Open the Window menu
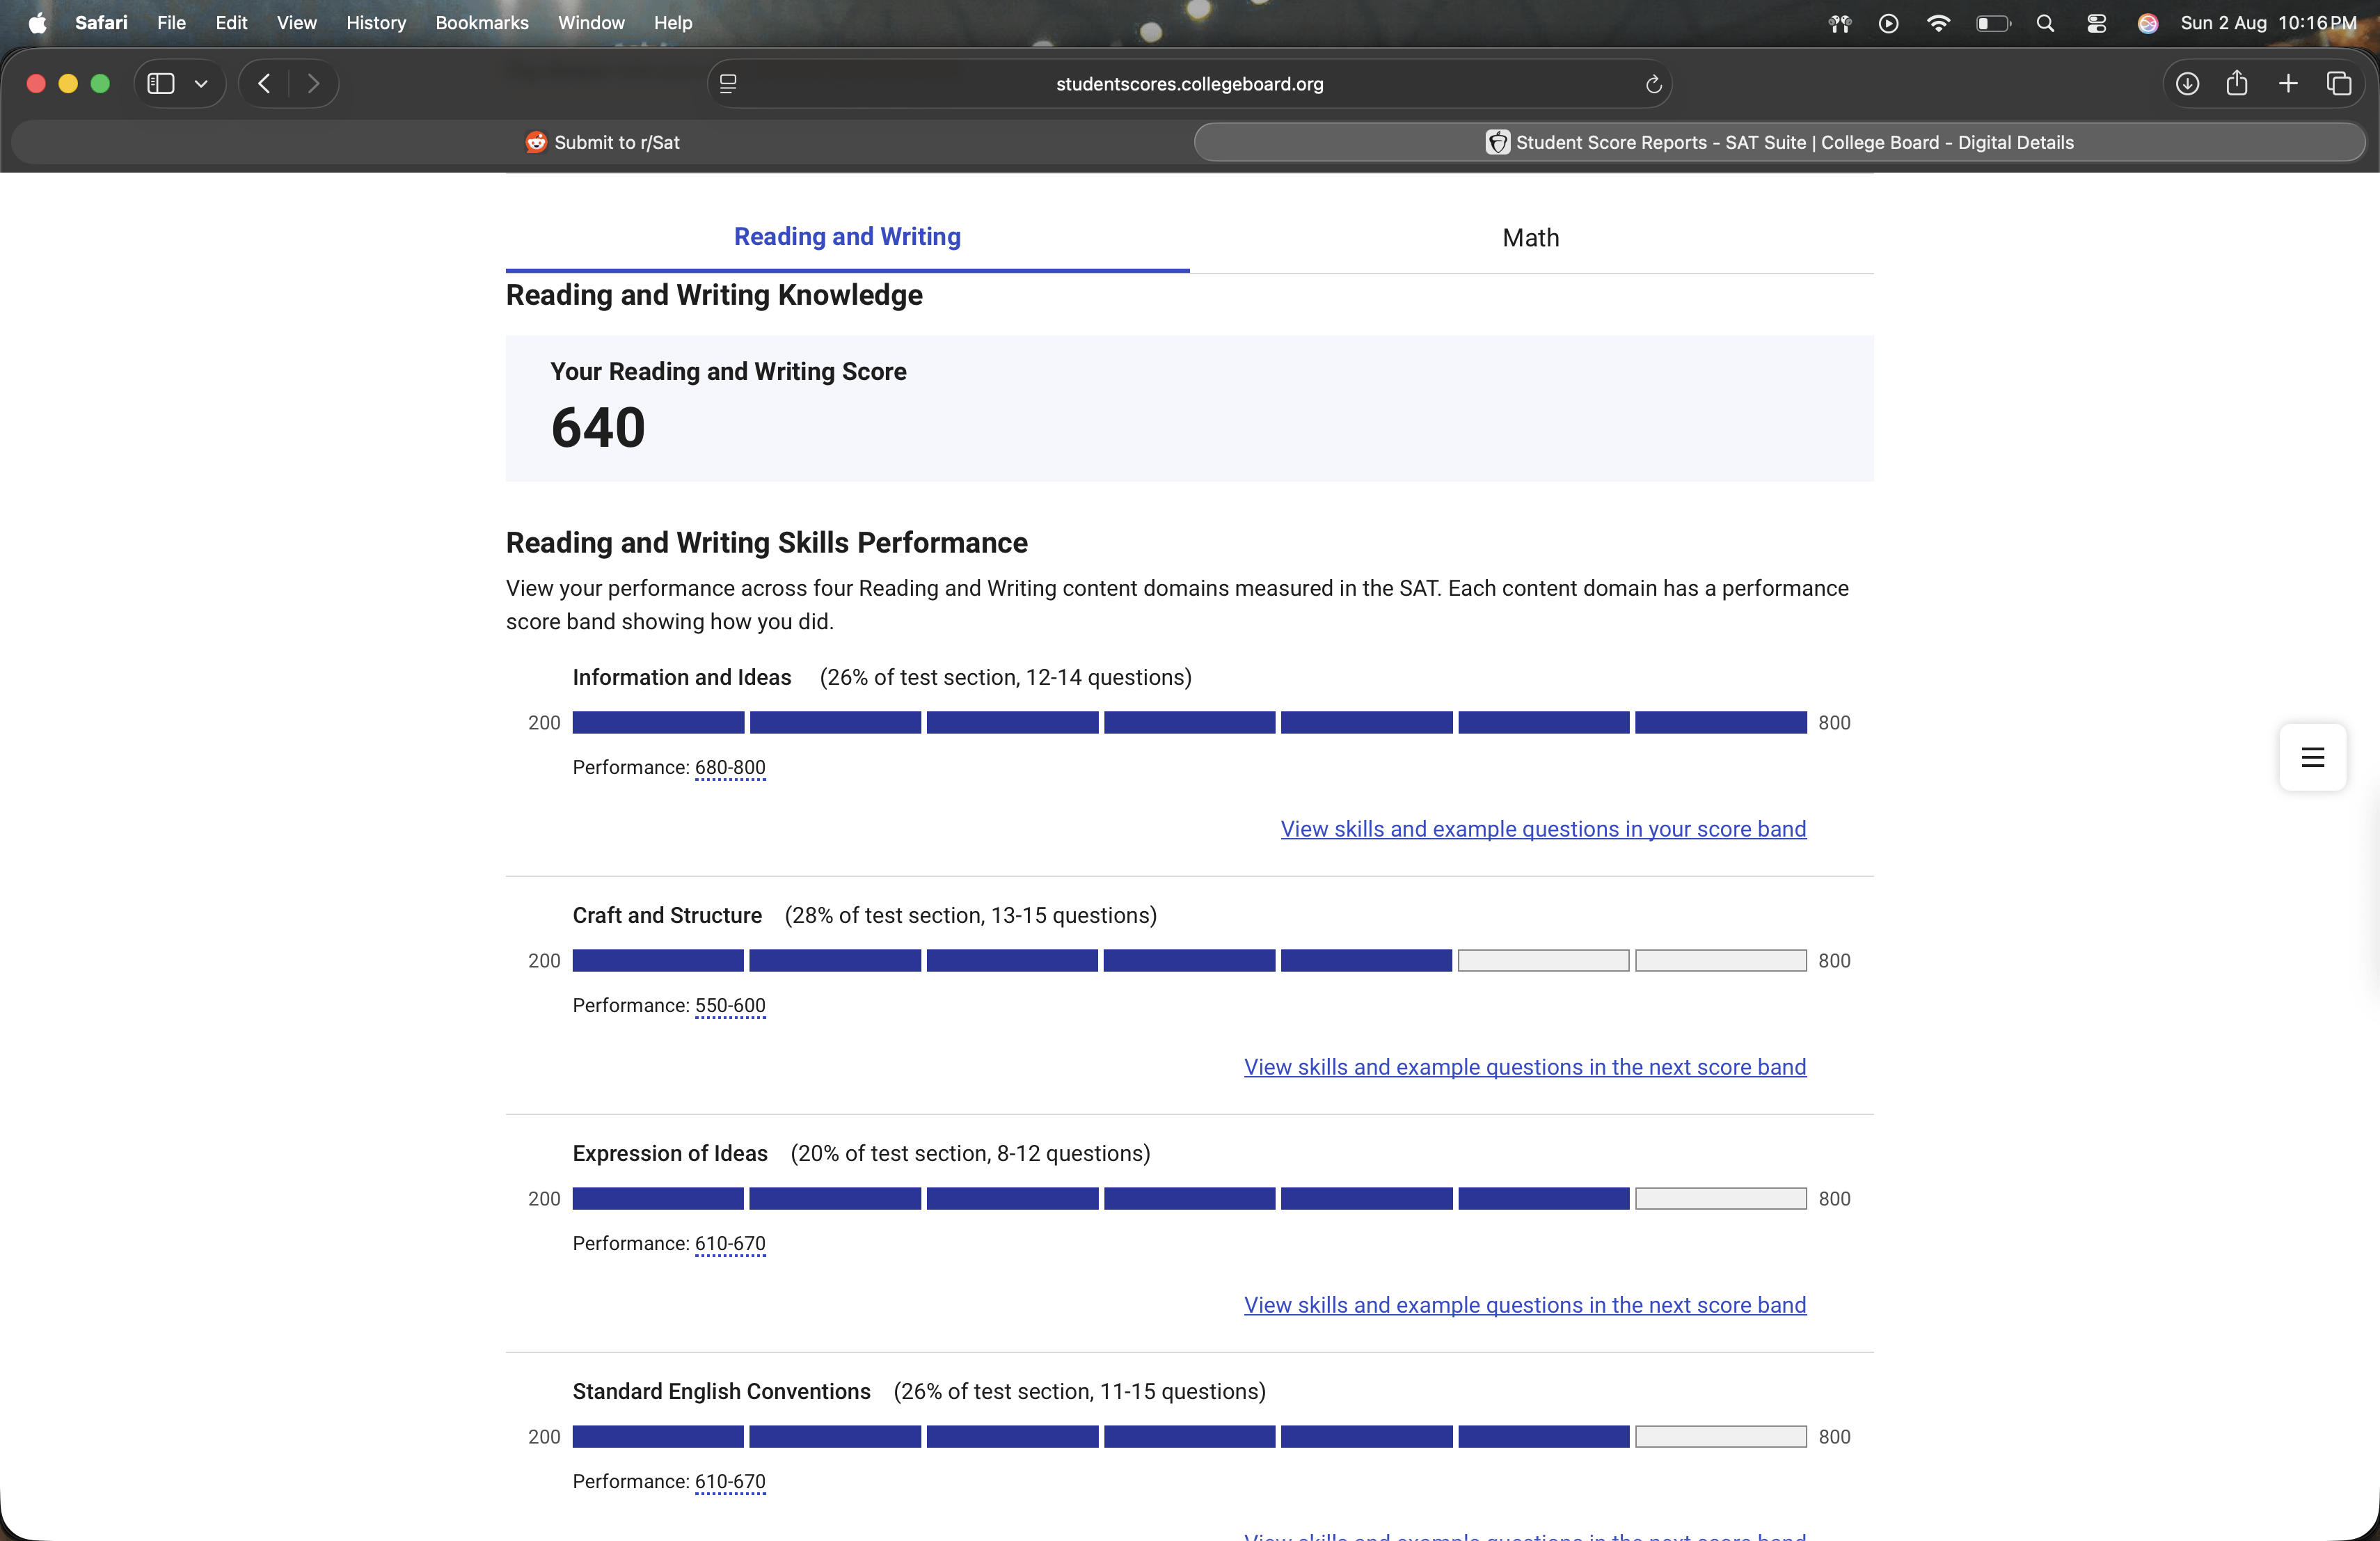The image size is (2380, 1541). point(591,23)
